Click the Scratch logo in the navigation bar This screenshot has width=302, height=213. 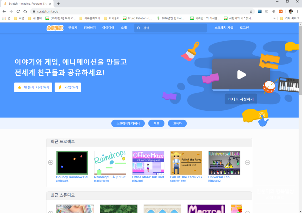pyautogui.click(x=55, y=28)
